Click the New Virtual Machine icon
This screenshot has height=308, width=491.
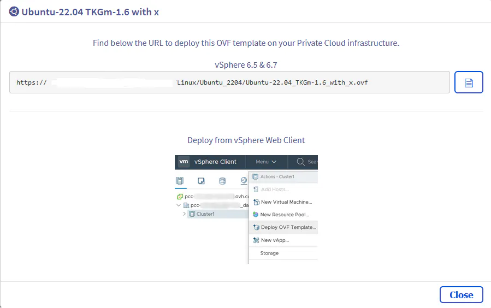[256, 202]
